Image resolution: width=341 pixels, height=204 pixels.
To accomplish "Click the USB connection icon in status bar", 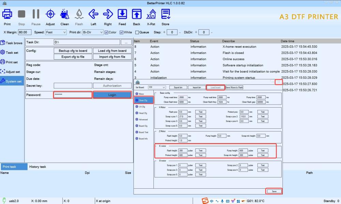I will pos(4,201).
